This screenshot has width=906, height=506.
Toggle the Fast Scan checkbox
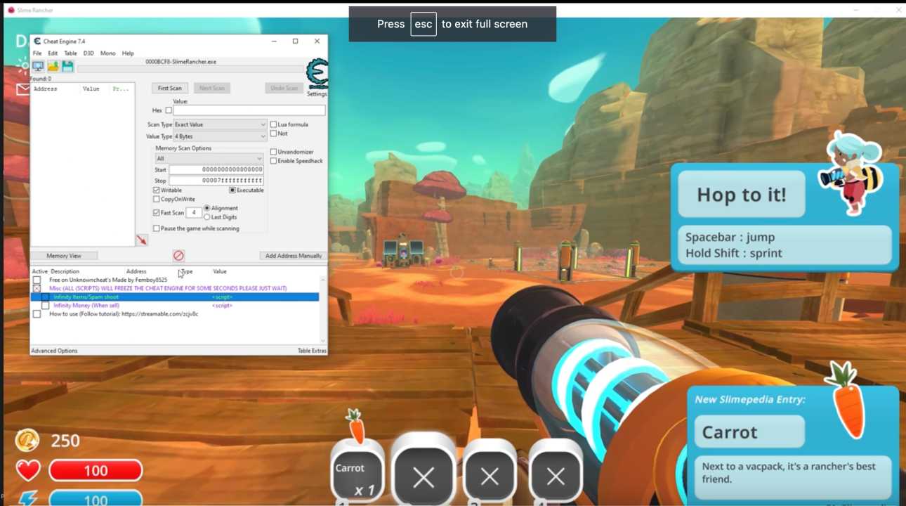pos(157,213)
